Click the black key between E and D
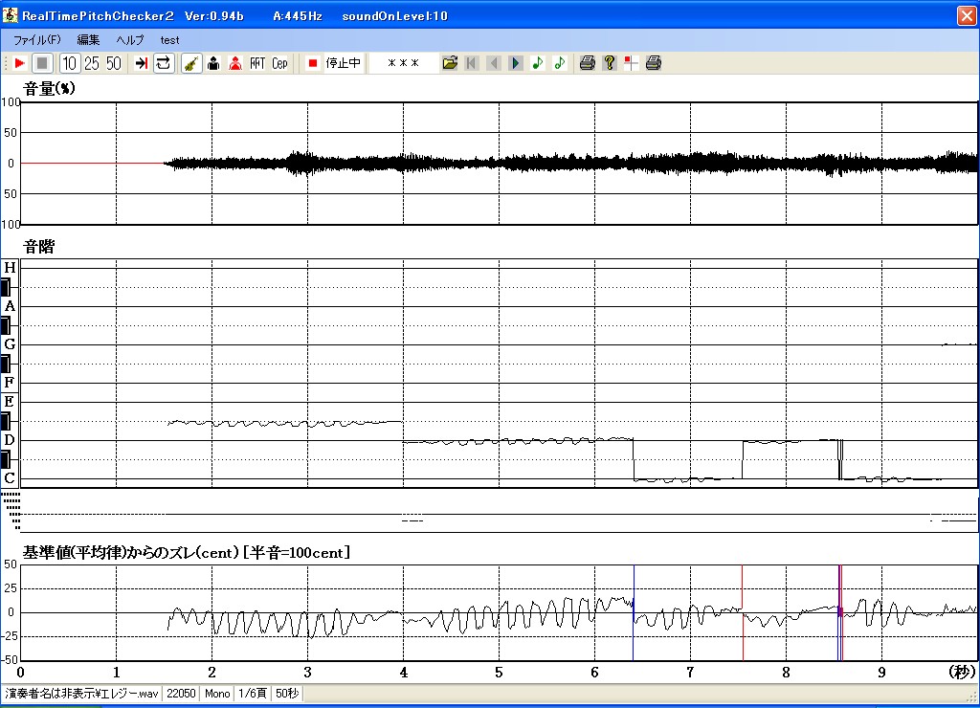The image size is (980, 708). point(6,421)
